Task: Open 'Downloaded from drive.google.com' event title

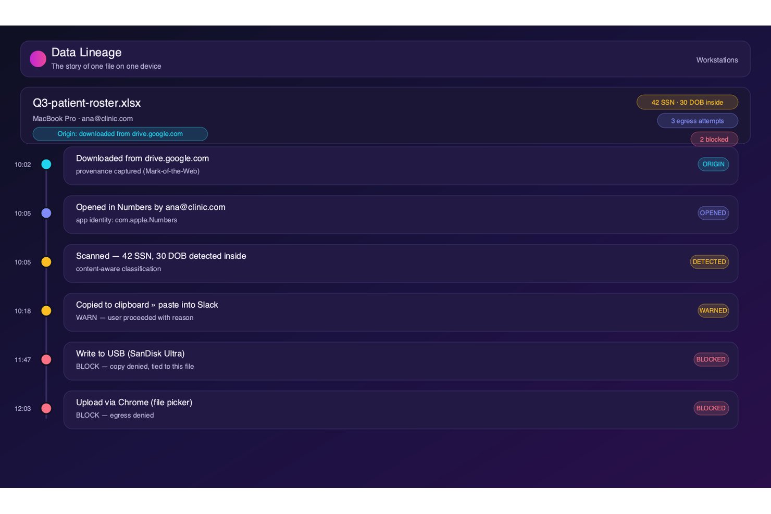Action: [x=142, y=158]
